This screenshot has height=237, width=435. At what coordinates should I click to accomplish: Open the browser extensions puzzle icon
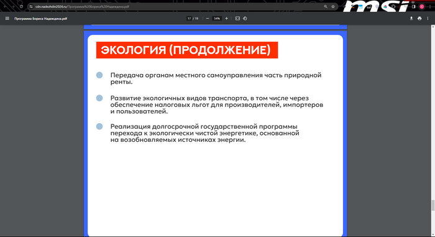pyautogui.click(x=393, y=7)
